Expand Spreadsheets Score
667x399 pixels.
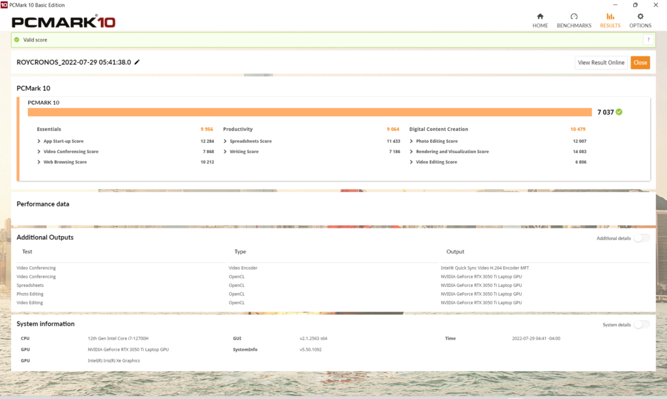pyautogui.click(x=225, y=141)
